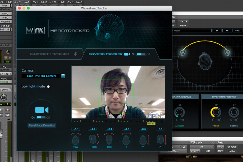Click the Y value field -0.6
The width and height of the screenshot is (243, 162).
[x=143, y=129]
